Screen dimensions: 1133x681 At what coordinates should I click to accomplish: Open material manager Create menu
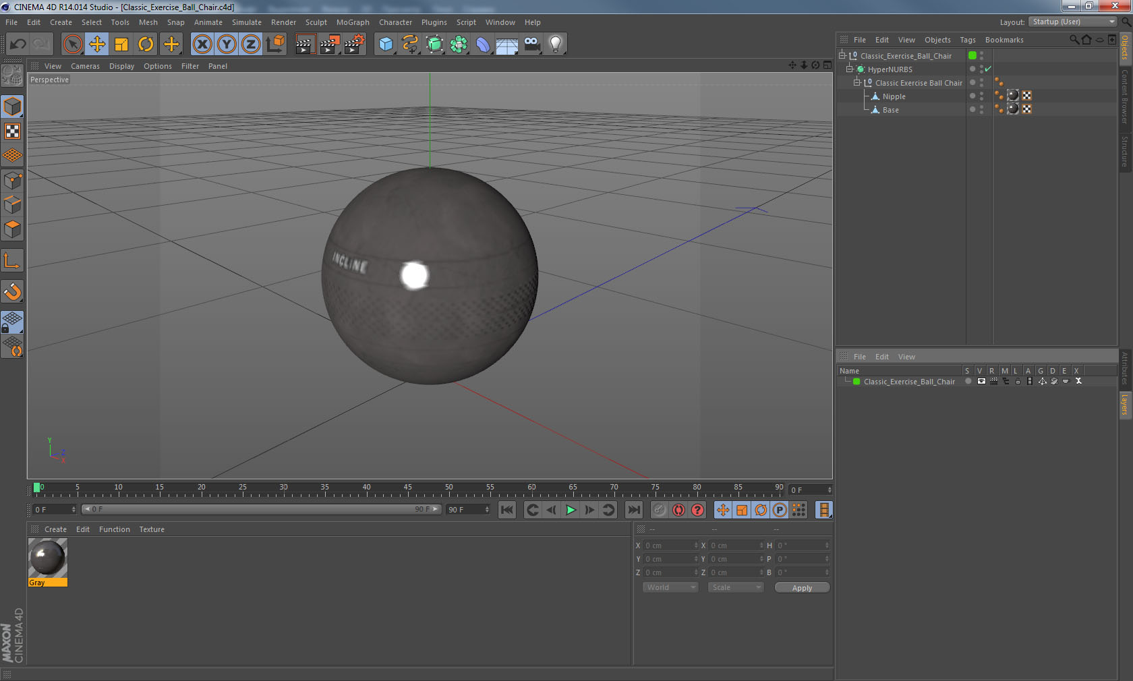click(x=55, y=529)
